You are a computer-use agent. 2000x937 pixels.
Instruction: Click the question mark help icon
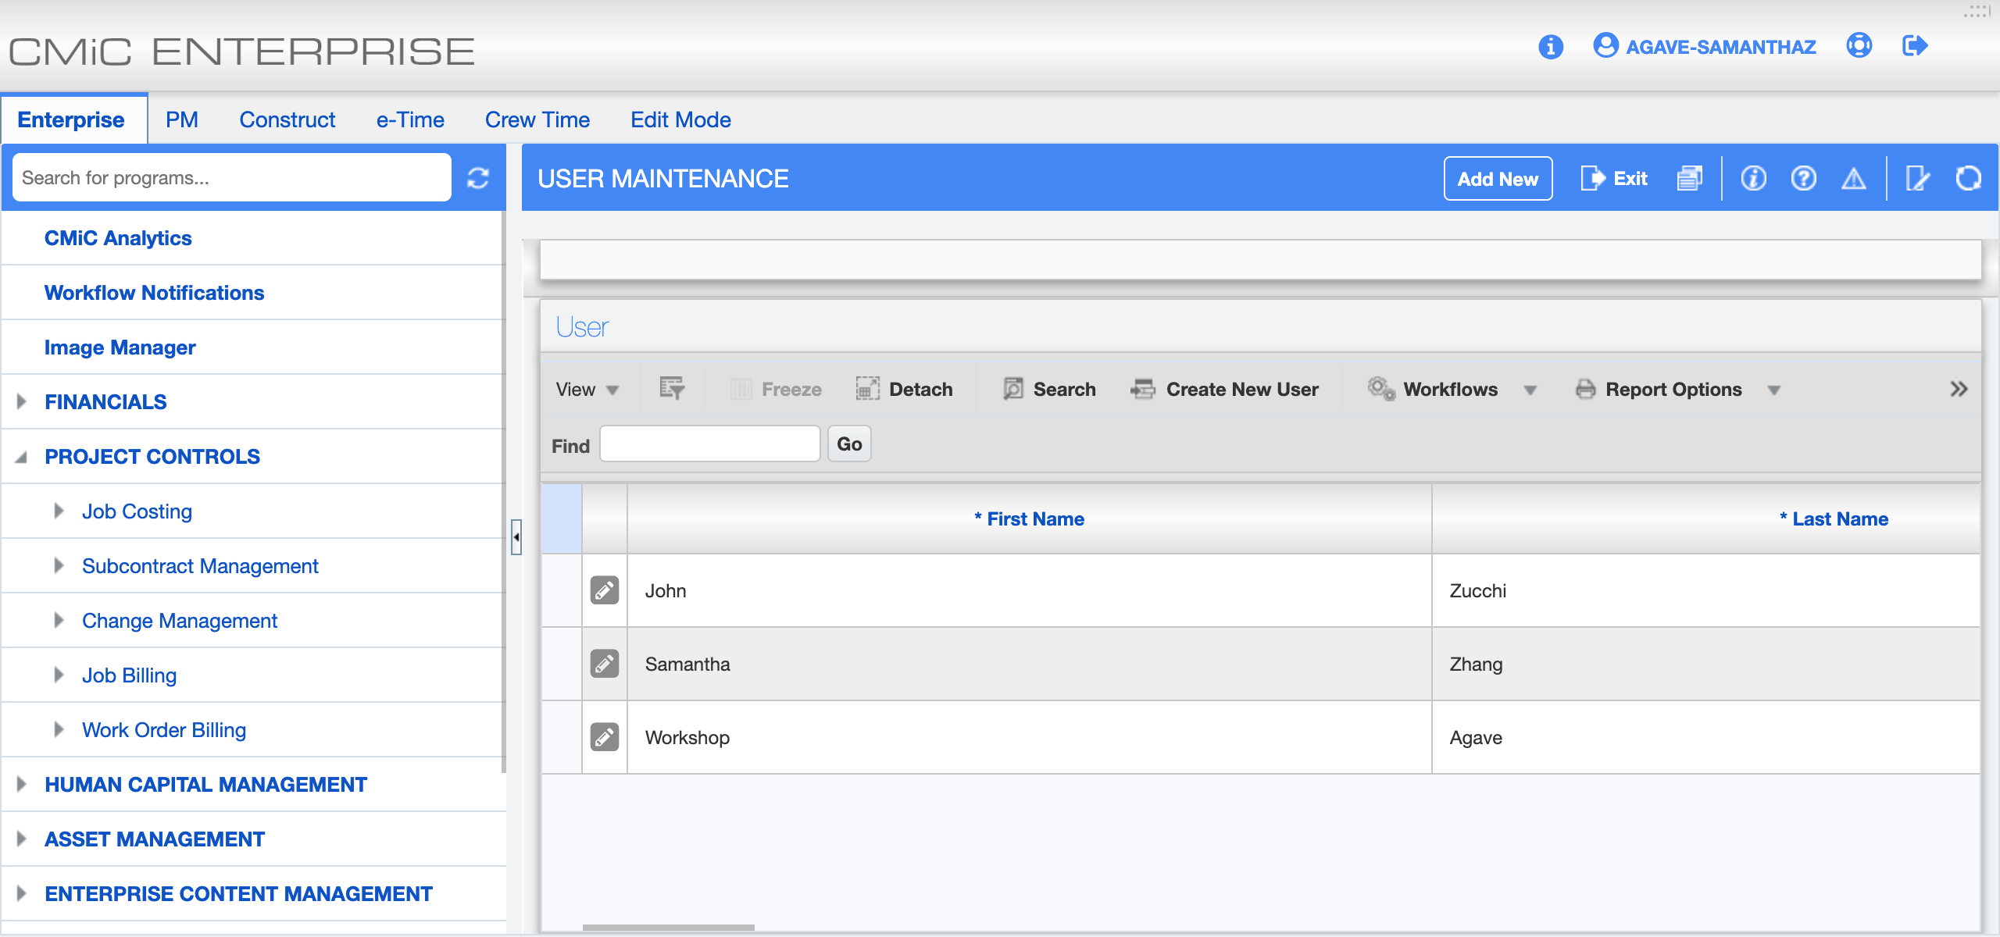click(x=1803, y=179)
